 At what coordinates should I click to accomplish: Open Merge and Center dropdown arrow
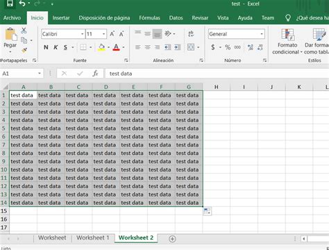click(199, 47)
